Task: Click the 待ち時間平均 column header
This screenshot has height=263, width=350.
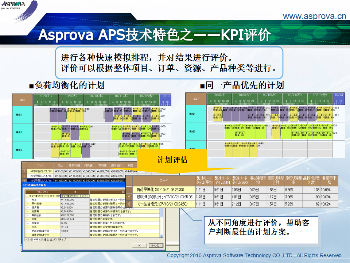Action: [258, 180]
